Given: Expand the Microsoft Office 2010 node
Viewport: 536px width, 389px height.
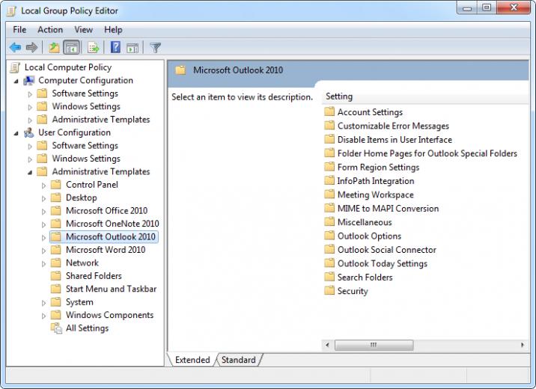Looking at the screenshot, I should tap(43, 212).
